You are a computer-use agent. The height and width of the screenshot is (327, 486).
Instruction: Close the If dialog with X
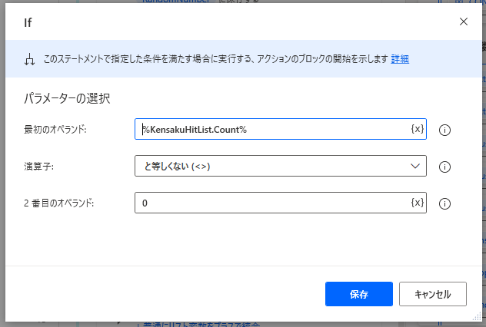coord(463,21)
